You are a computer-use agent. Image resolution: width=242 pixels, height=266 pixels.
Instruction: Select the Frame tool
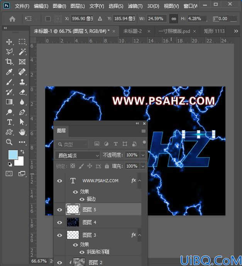22,62
